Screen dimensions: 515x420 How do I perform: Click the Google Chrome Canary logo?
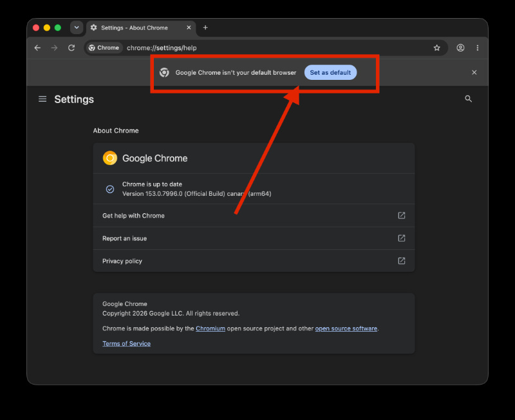[x=110, y=158]
